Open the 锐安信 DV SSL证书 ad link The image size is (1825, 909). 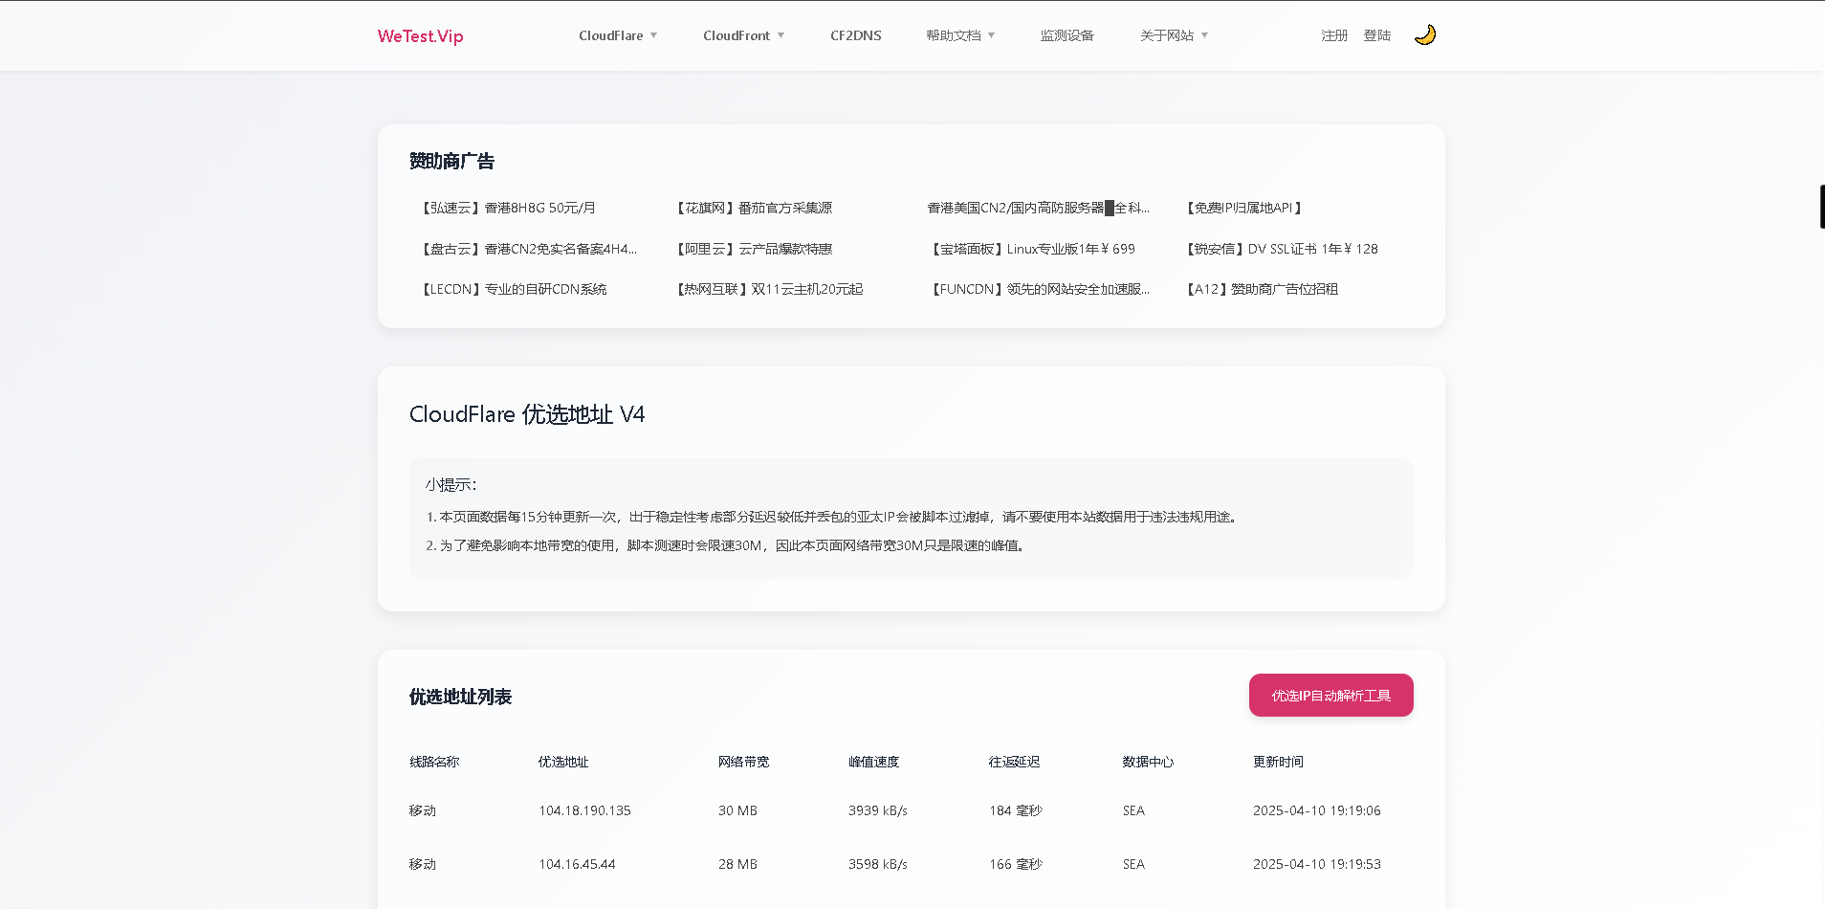[x=1280, y=249]
